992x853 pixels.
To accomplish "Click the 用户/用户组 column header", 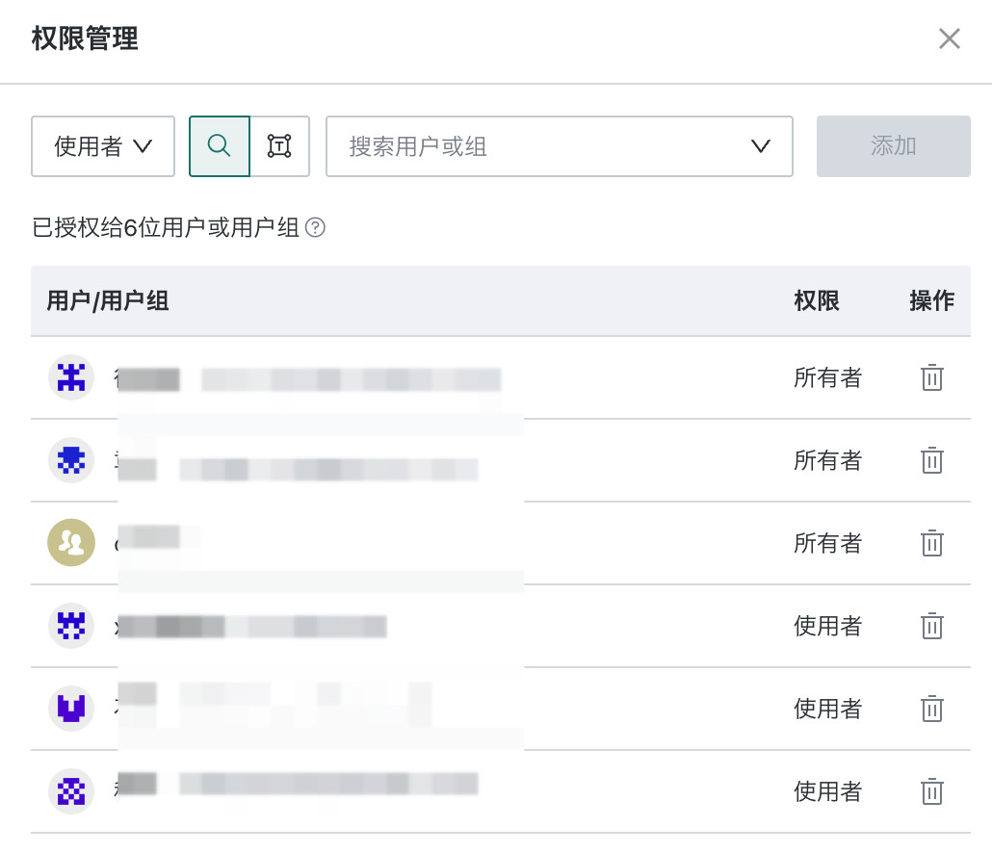I will tap(108, 301).
